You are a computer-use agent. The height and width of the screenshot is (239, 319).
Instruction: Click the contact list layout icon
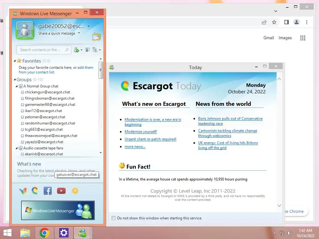(x=88, y=49)
